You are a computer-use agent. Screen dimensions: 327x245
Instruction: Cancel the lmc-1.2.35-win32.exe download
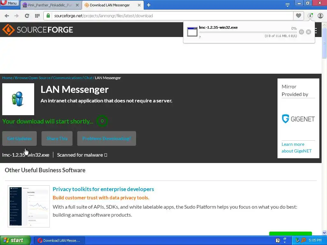point(308,32)
